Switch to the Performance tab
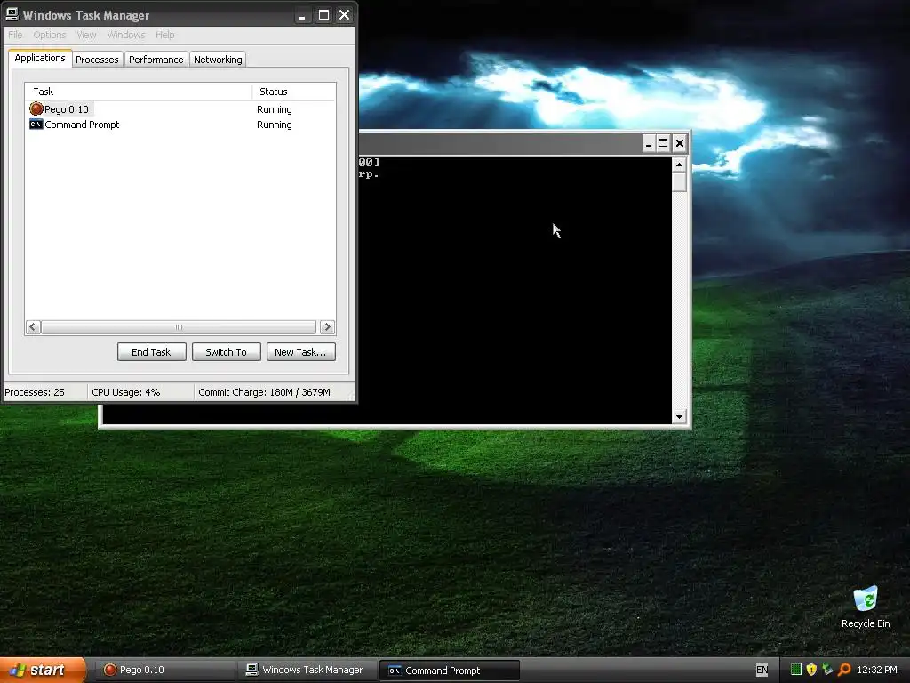 coord(156,60)
